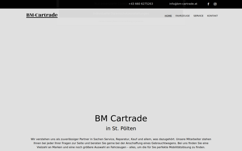Open the KONTAKT menu item
Screen dimensions: 242x151
click(x=213, y=16)
